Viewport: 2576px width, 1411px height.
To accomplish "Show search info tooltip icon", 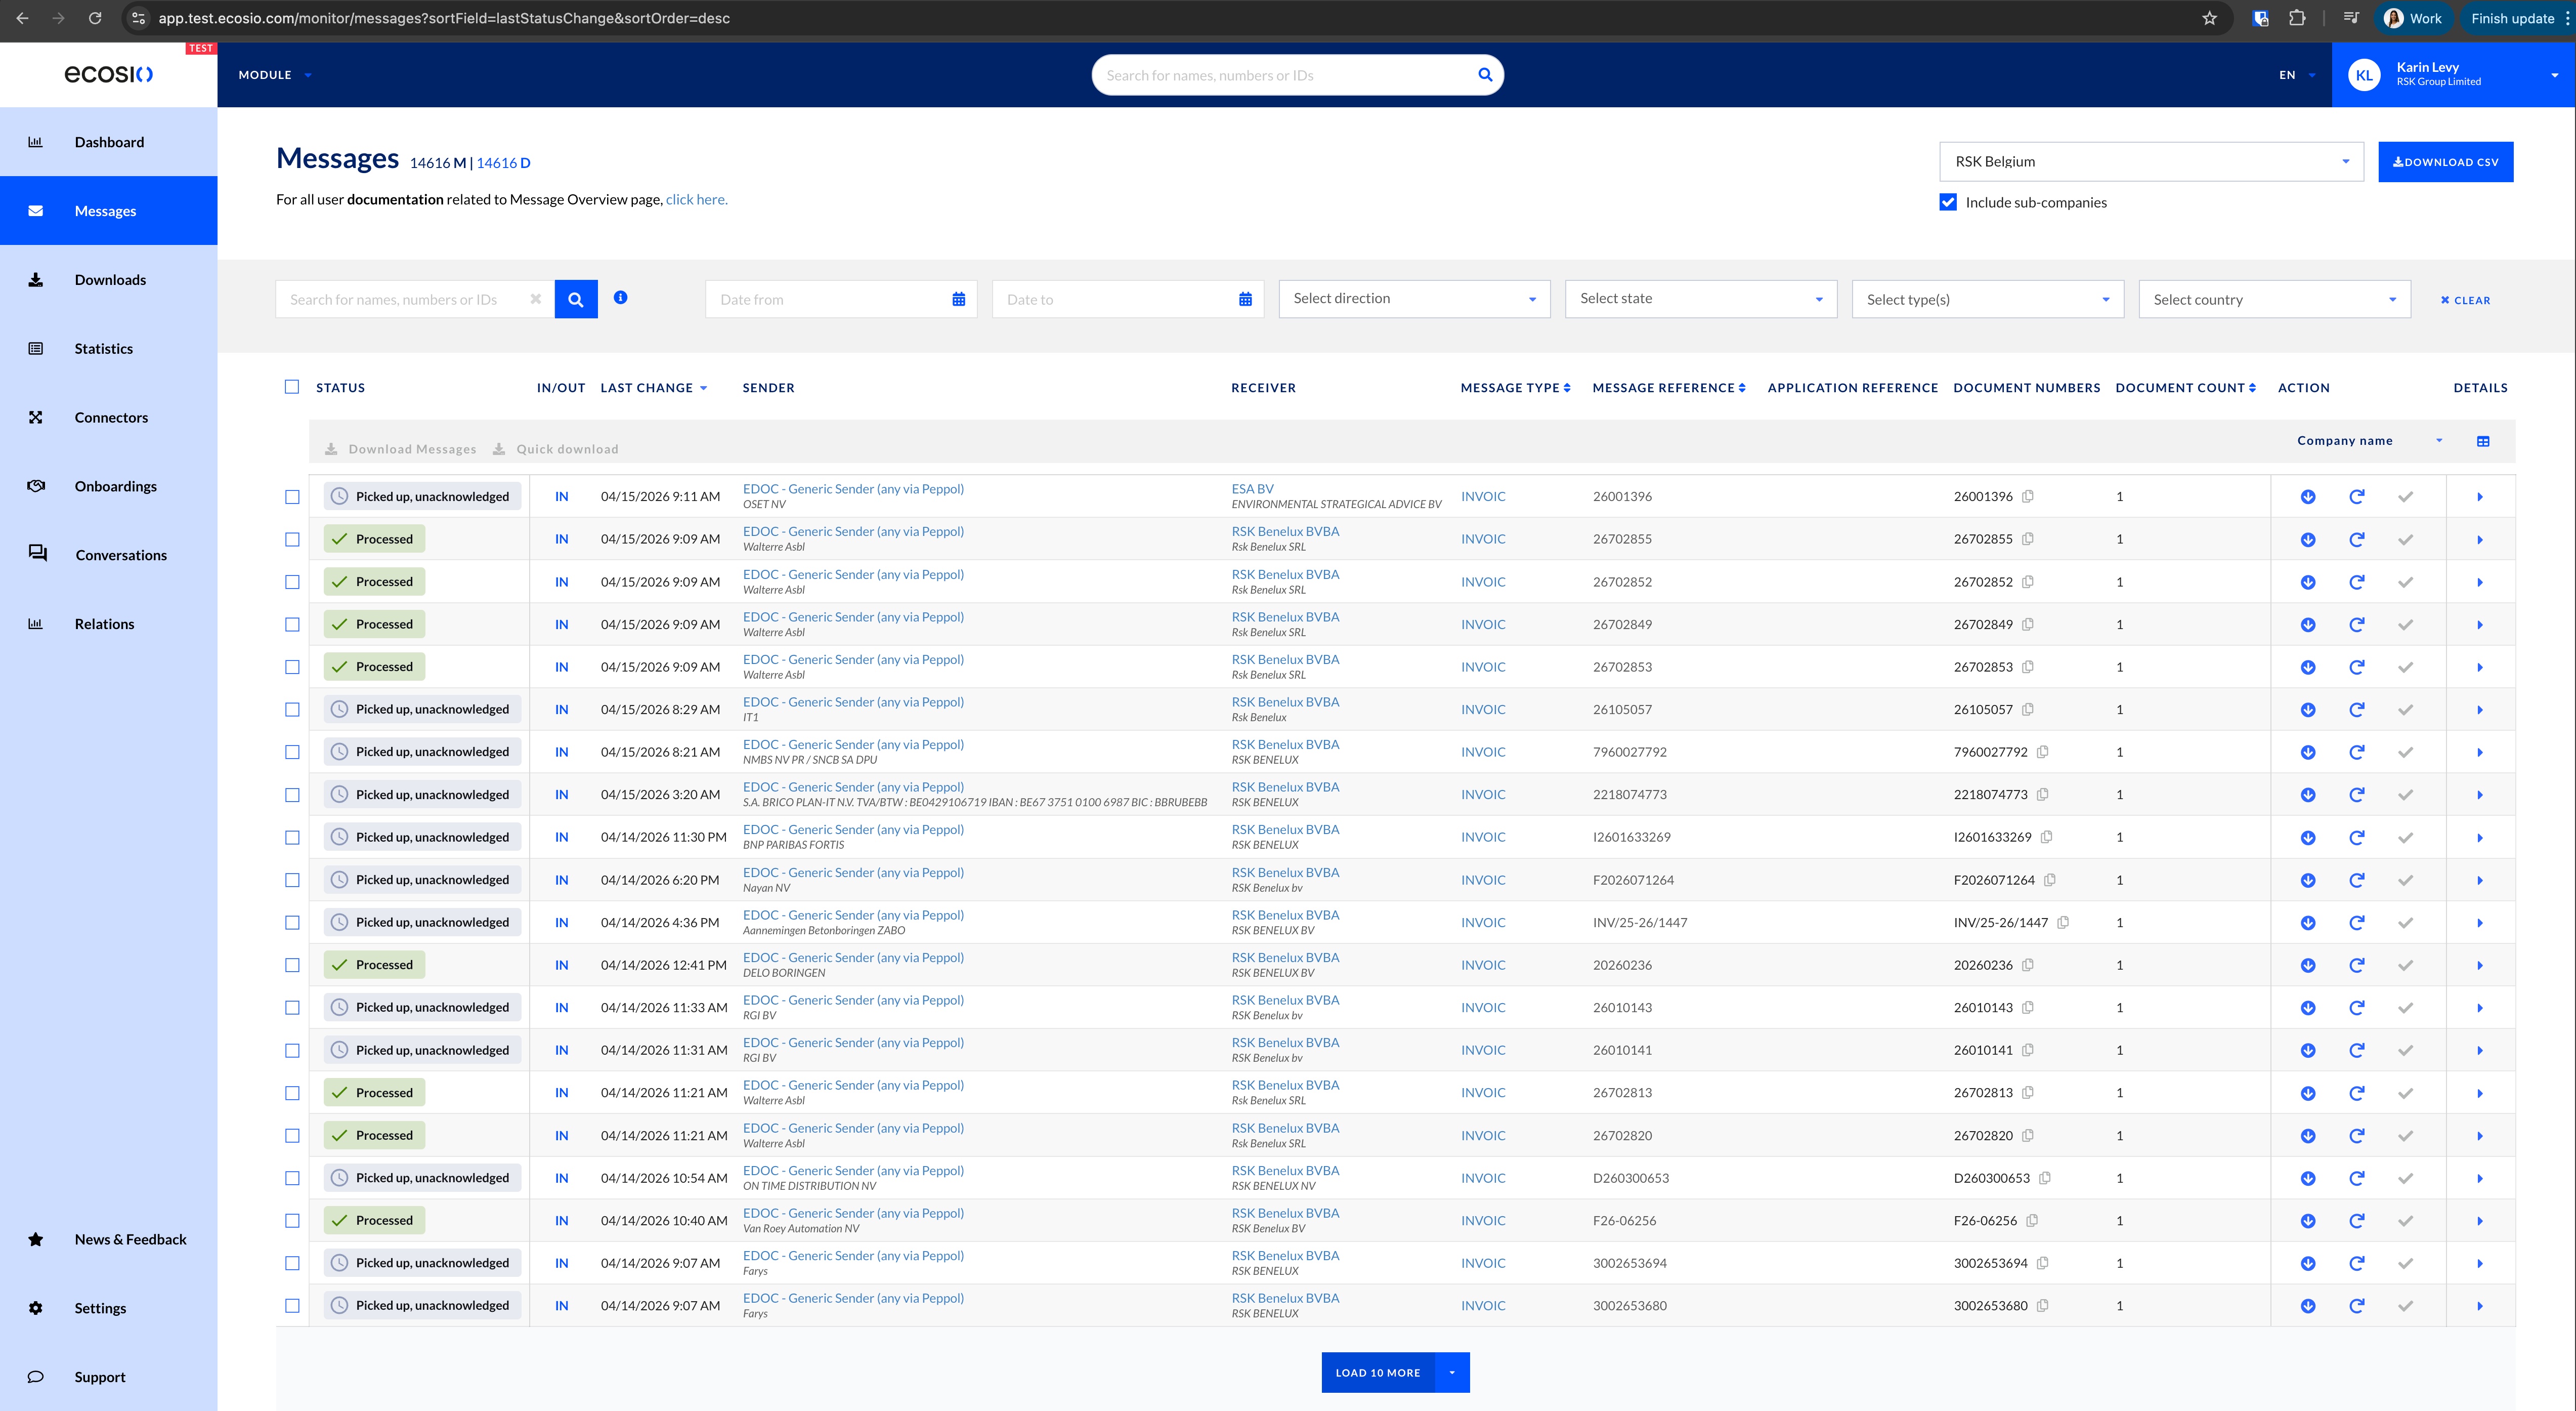I will 621,297.
